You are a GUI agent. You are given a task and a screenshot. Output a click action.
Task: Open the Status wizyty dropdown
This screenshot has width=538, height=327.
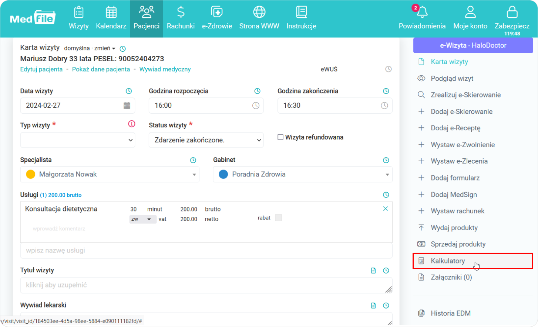[x=206, y=140]
